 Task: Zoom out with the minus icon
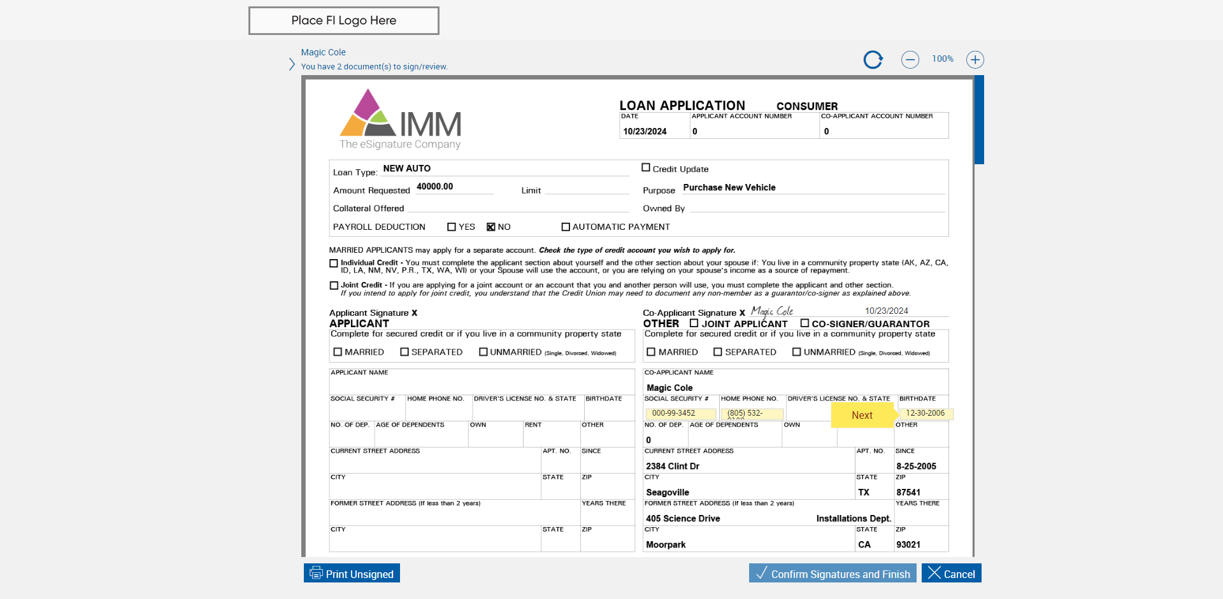(910, 60)
